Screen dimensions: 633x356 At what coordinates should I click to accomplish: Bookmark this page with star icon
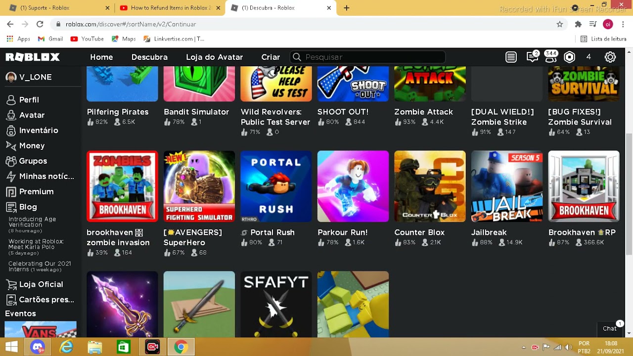(559, 24)
